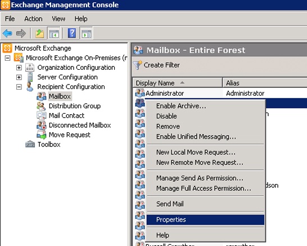This screenshot has height=246, width=307.
Task: Choose Enable Archive... from context menu
Action: pyautogui.click(x=205, y=106)
